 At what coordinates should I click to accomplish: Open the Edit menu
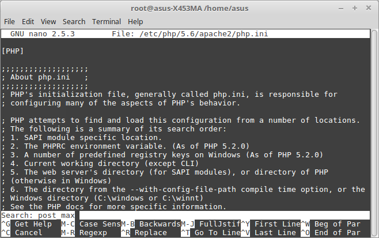point(28,21)
